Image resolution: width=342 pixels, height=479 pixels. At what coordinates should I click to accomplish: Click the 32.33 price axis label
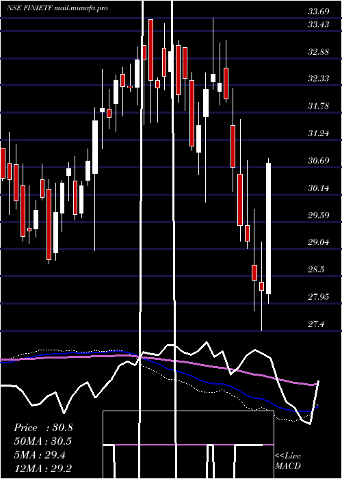319,79
